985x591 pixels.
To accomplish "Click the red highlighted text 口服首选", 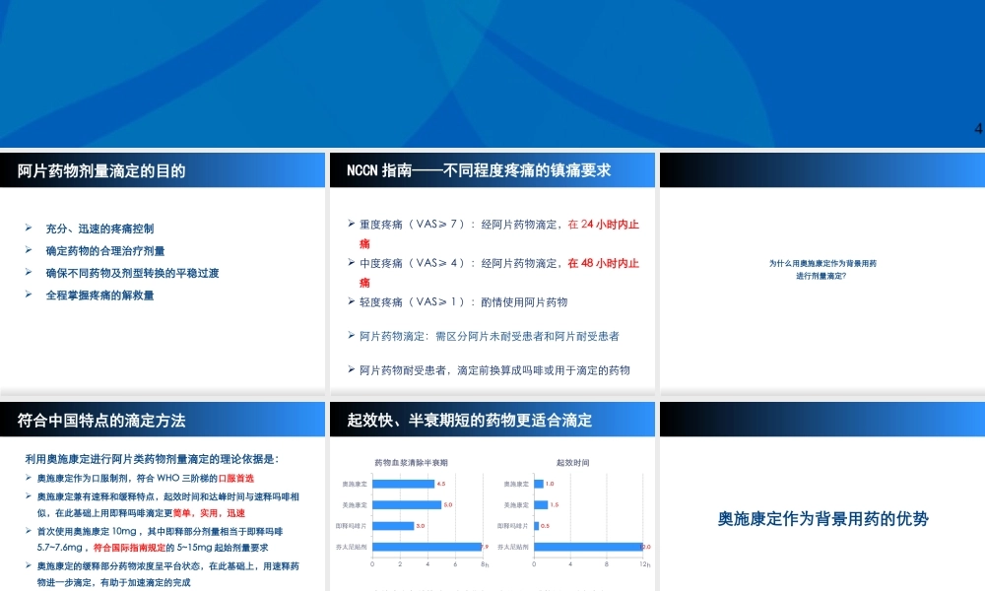I will tap(238, 478).
